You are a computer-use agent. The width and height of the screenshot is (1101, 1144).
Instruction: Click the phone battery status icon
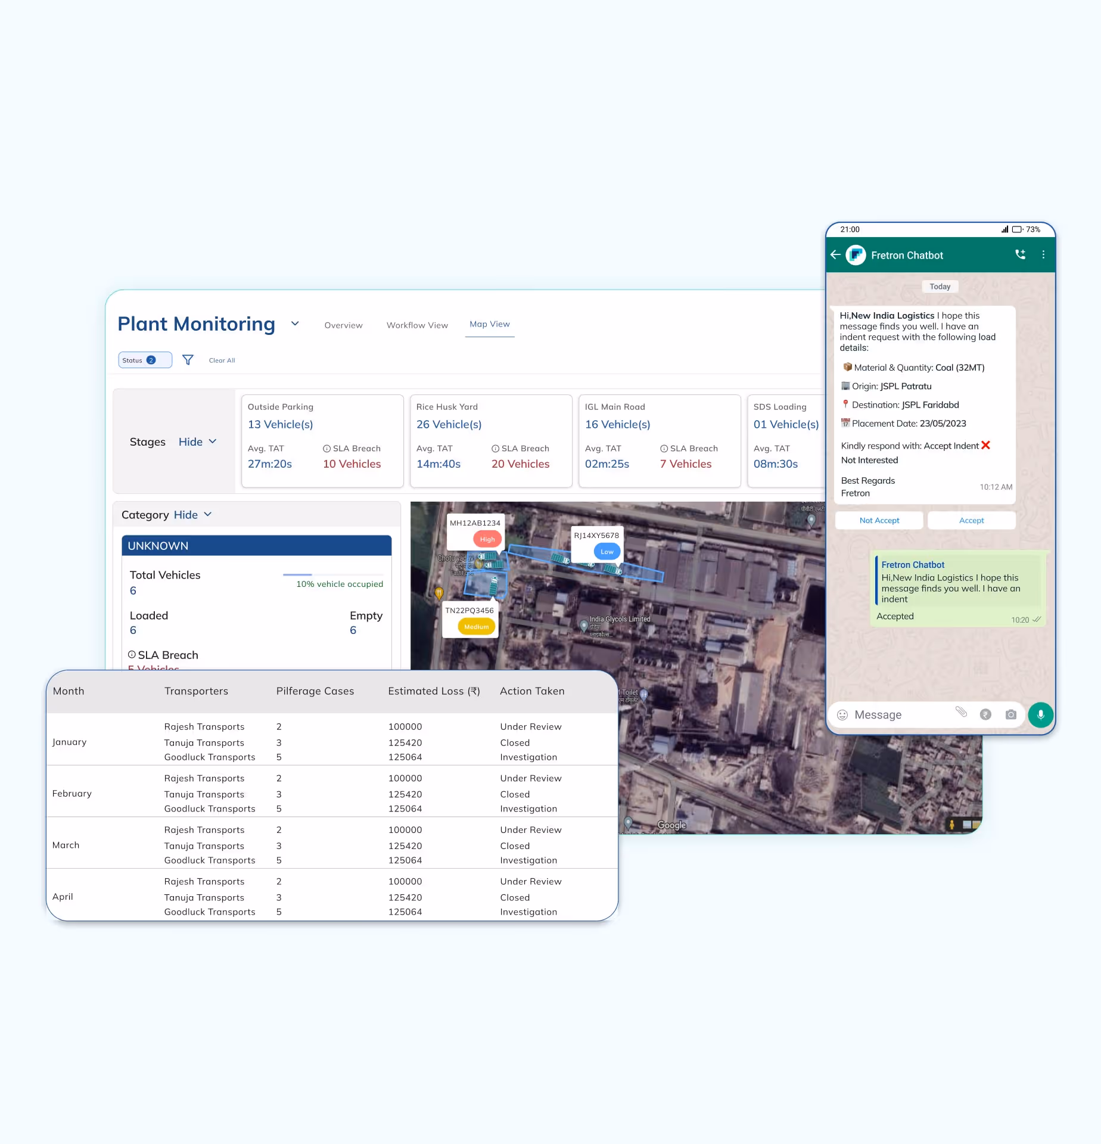1018,229
